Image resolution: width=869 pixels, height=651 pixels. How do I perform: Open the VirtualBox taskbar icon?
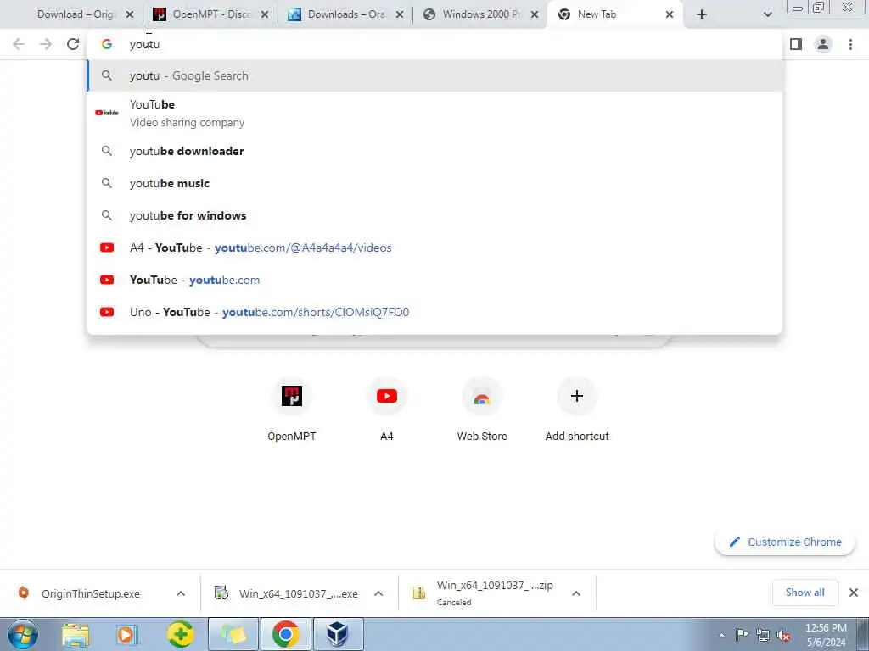(x=338, y=634)
